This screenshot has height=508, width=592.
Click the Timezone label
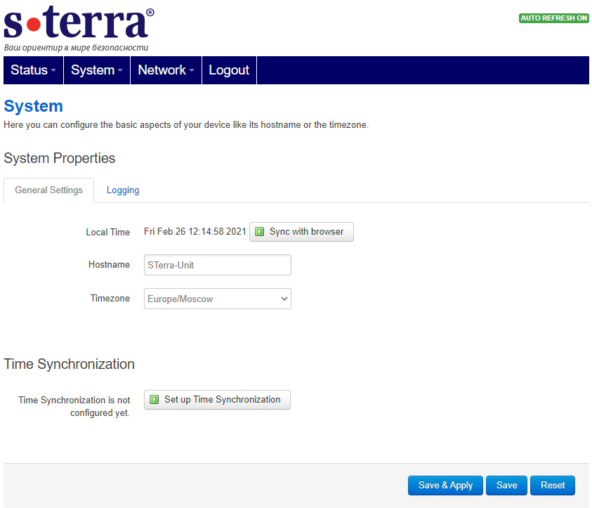pyautogui.click(x=110, y=299)
